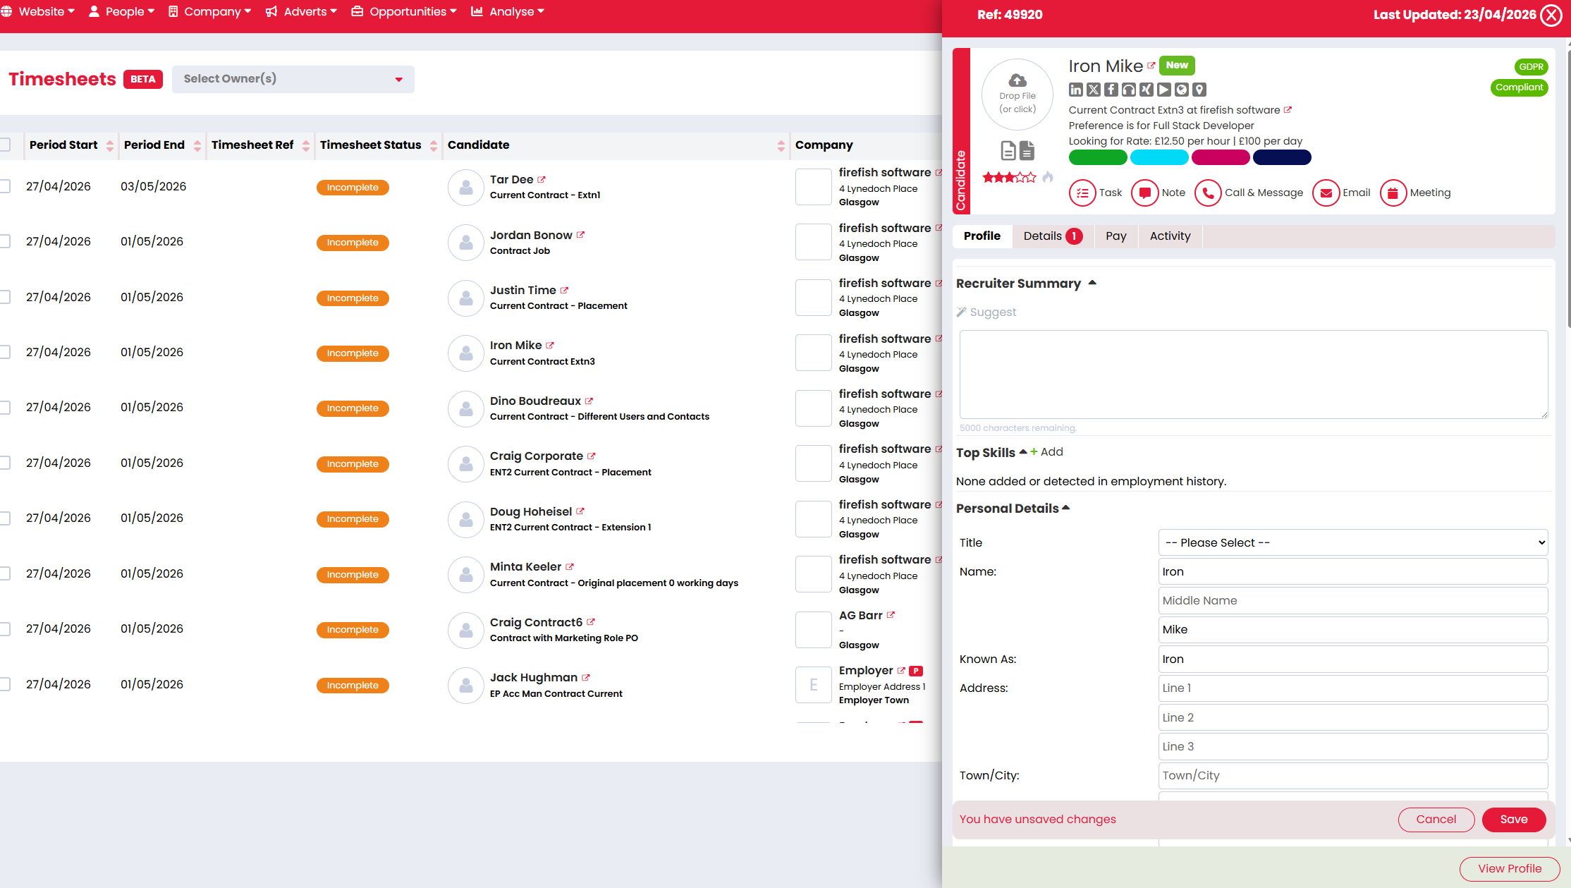This screenshot has width=1571, height=888.
Task: Open the Select Owner(s) dropdown
Action: (293, 79)
